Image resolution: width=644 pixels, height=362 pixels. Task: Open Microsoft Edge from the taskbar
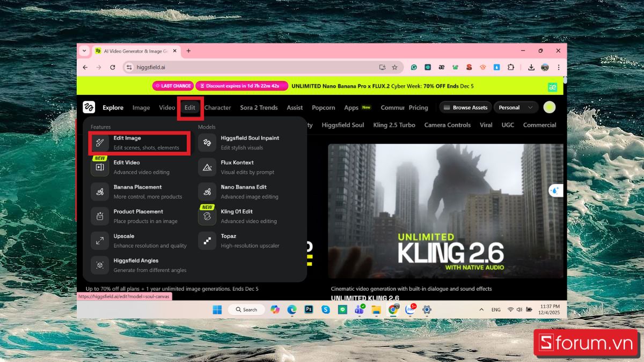(292, 309)
